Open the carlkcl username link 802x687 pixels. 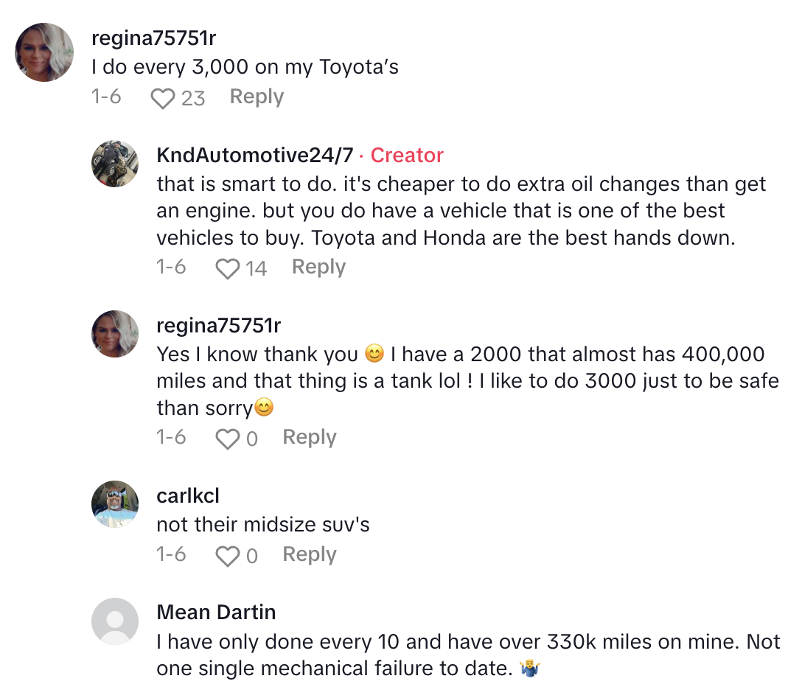[188, 496]
